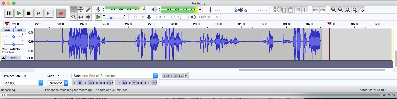Viewport: 397px width, 99px height.
Task: Click the Cut scissors icon
Action: tap(276, 10)
